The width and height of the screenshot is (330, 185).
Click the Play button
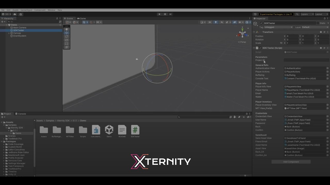[160, 14]
